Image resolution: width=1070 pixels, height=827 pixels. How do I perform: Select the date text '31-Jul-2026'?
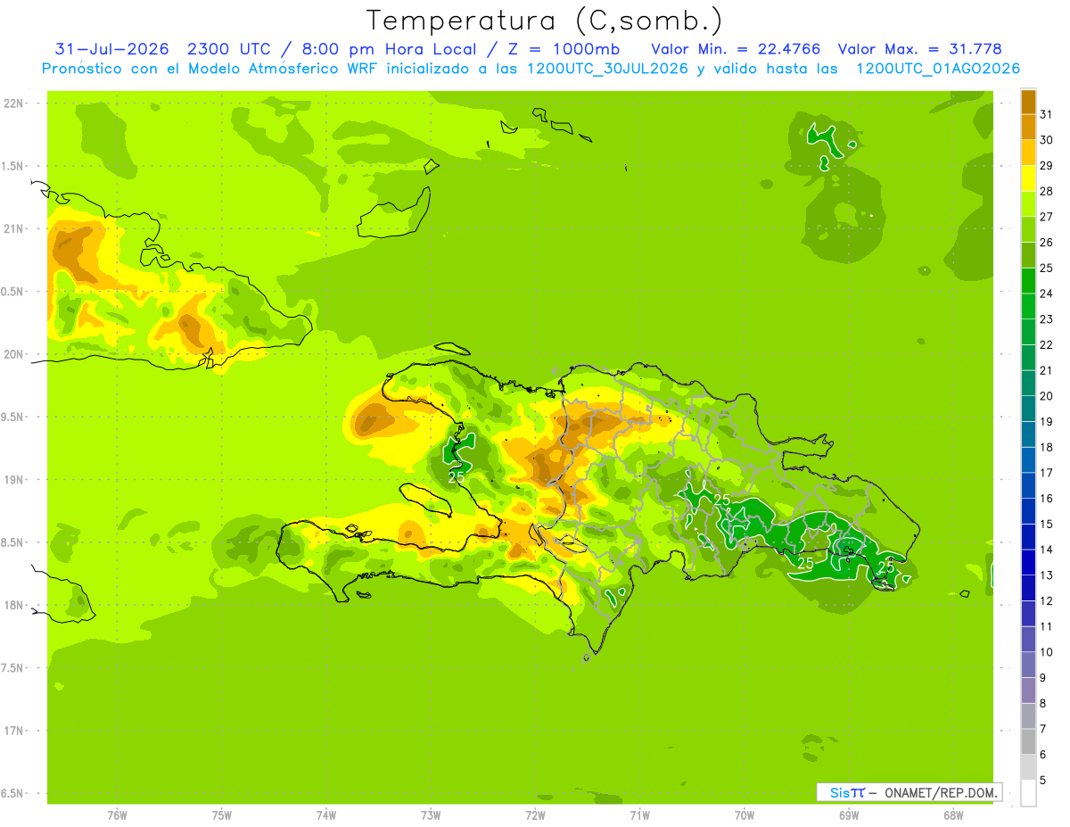[111, 49]
